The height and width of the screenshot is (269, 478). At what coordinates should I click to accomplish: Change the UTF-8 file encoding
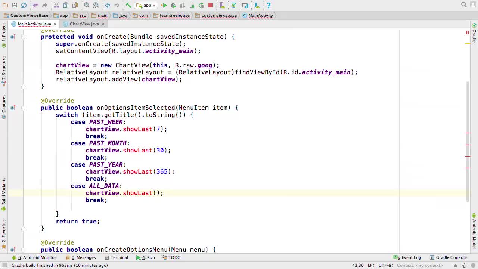[386, 265]
